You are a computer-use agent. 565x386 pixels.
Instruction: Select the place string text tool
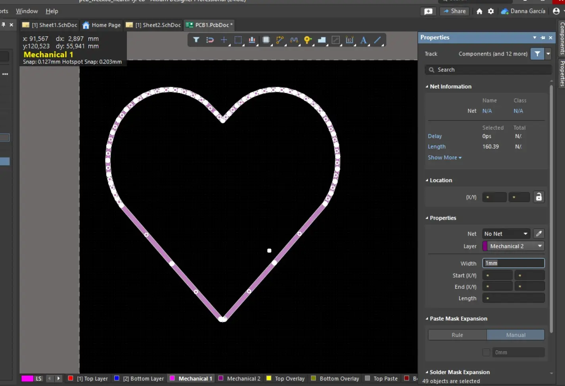(363, 40)
